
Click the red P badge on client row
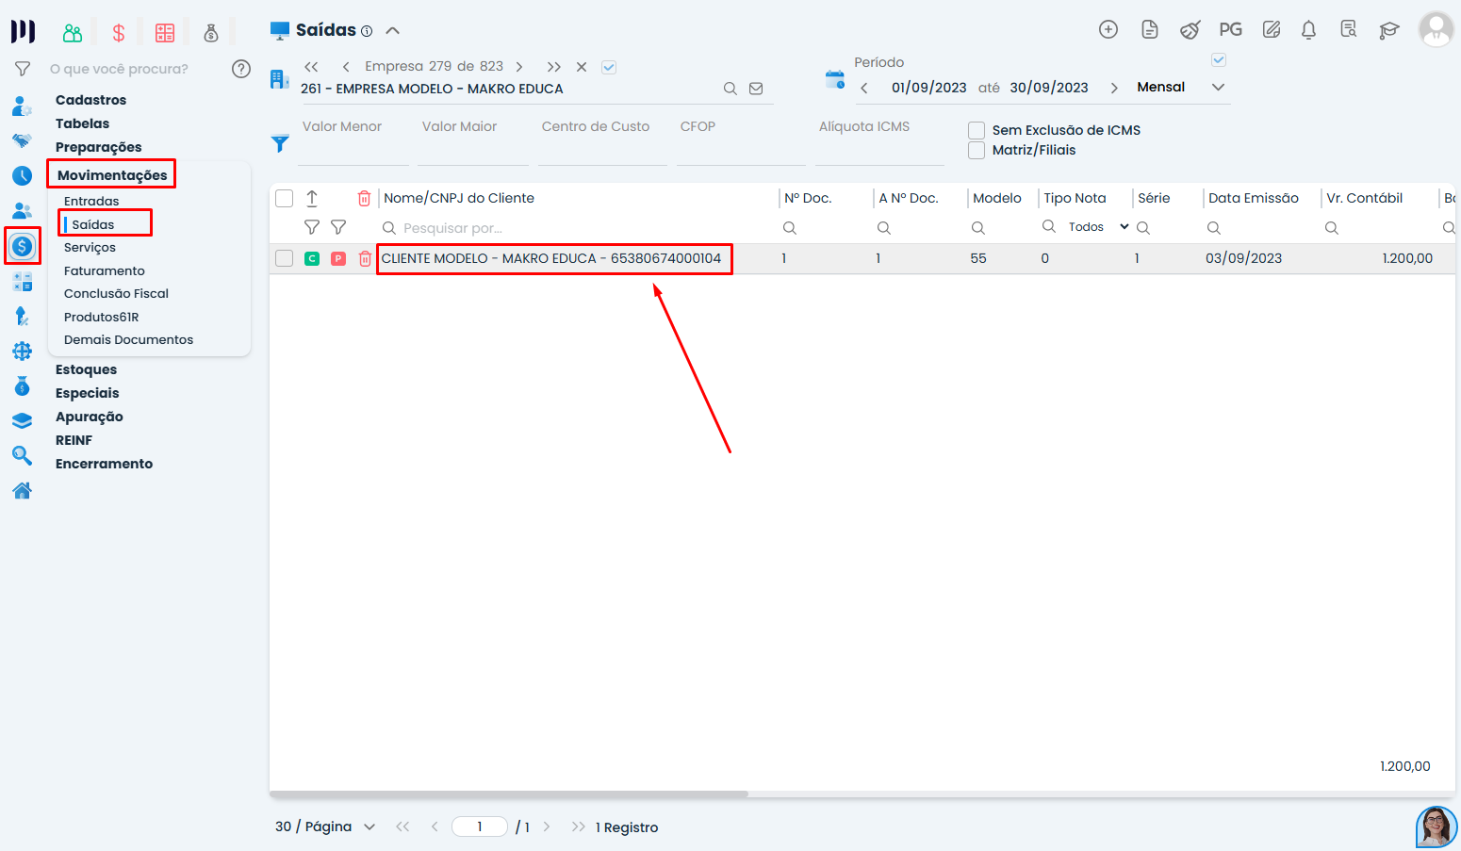(x=338, y=258)
